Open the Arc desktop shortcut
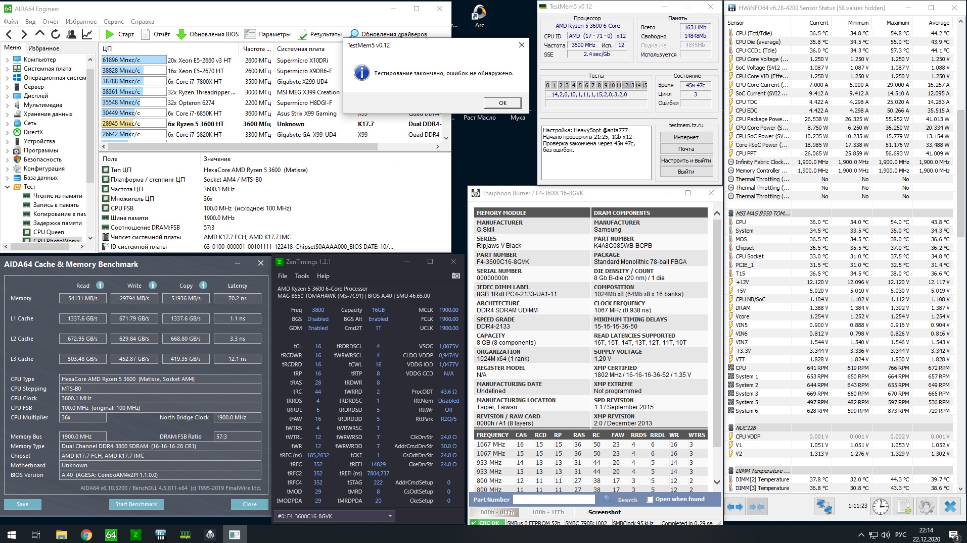This screenshot has height=543, width=967. pyautogui.click(x=479, y=16)
